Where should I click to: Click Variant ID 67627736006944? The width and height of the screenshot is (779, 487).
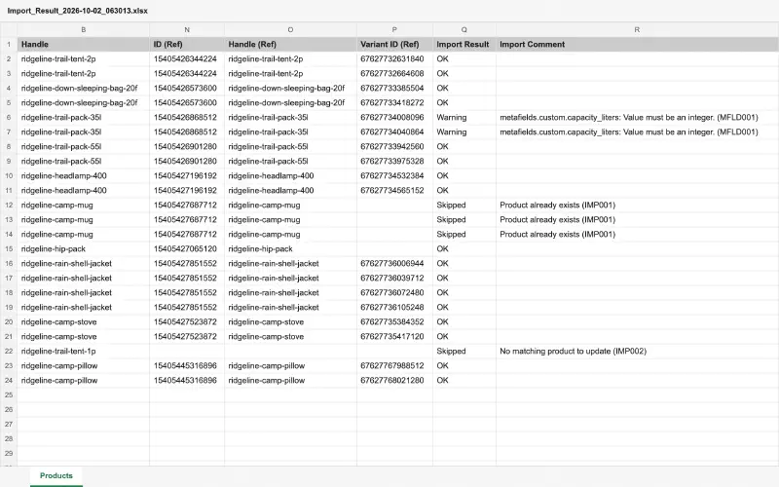point(392,263)
